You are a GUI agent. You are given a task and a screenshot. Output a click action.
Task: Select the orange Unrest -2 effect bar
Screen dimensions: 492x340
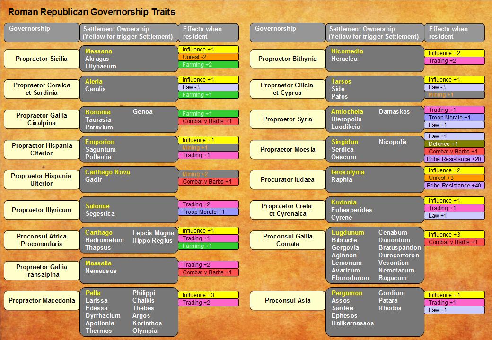click(x=208, y=57)
